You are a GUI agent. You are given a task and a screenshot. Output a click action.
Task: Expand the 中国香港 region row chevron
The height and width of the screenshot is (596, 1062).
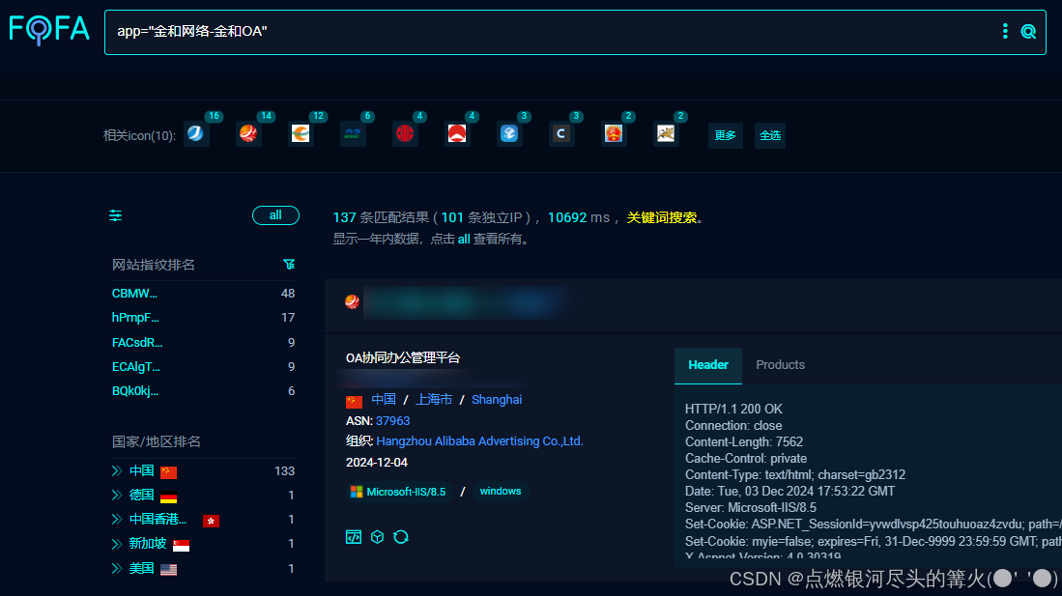[x=117, y=520]
